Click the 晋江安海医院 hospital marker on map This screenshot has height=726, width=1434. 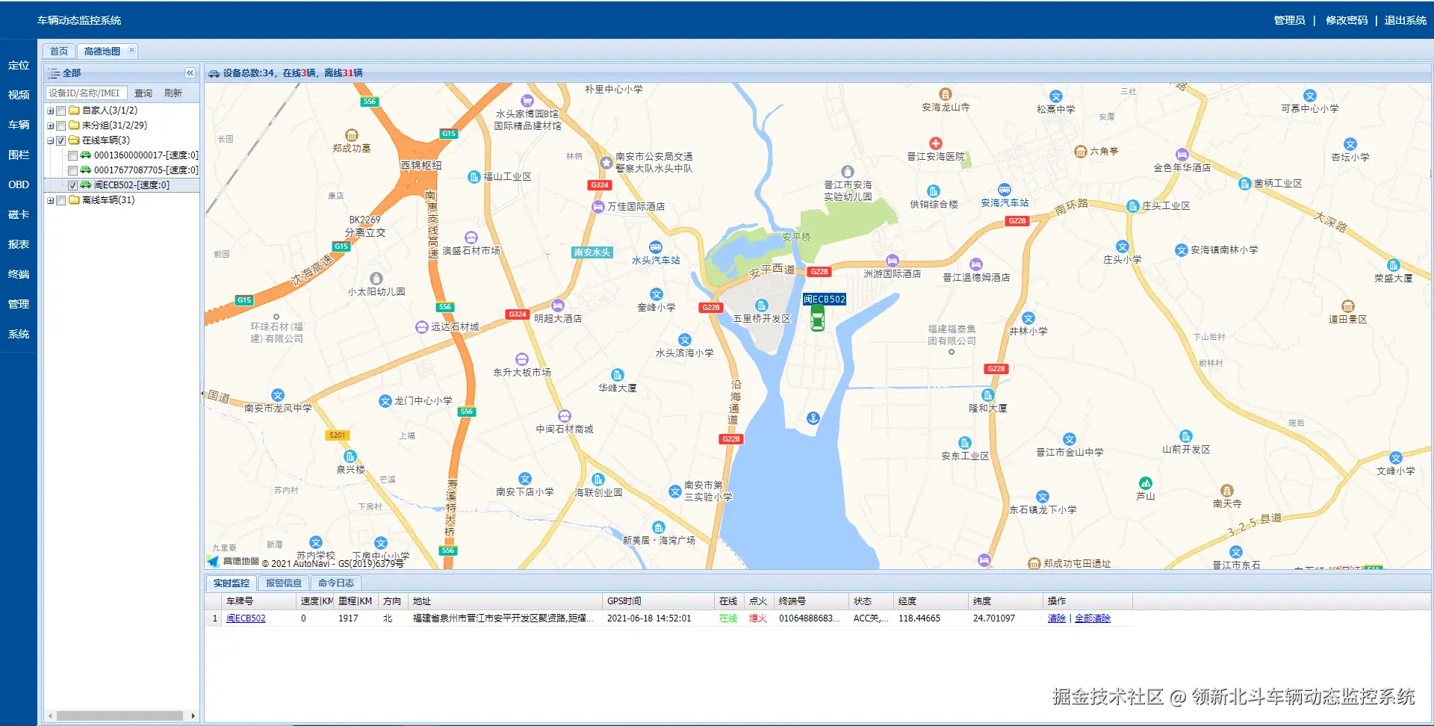click(936, 143)
